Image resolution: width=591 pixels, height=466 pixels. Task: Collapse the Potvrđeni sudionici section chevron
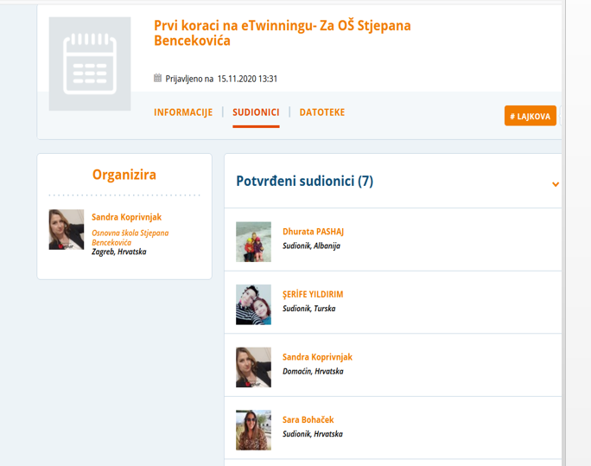pyautogui.click(x=556, y=184)
